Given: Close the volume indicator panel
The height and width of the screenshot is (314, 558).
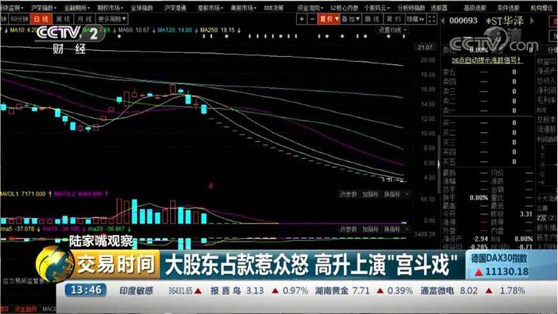Looking at the screenshot, I should click(407, 194).
